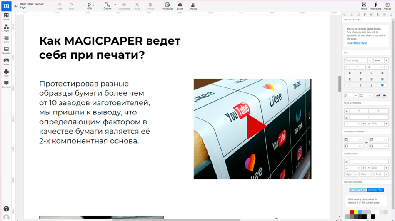Pick the red color swatch
Screen dimensions: 395x221
(352, 212)
